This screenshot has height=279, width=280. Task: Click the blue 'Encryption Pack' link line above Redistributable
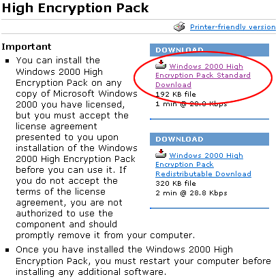185,165
